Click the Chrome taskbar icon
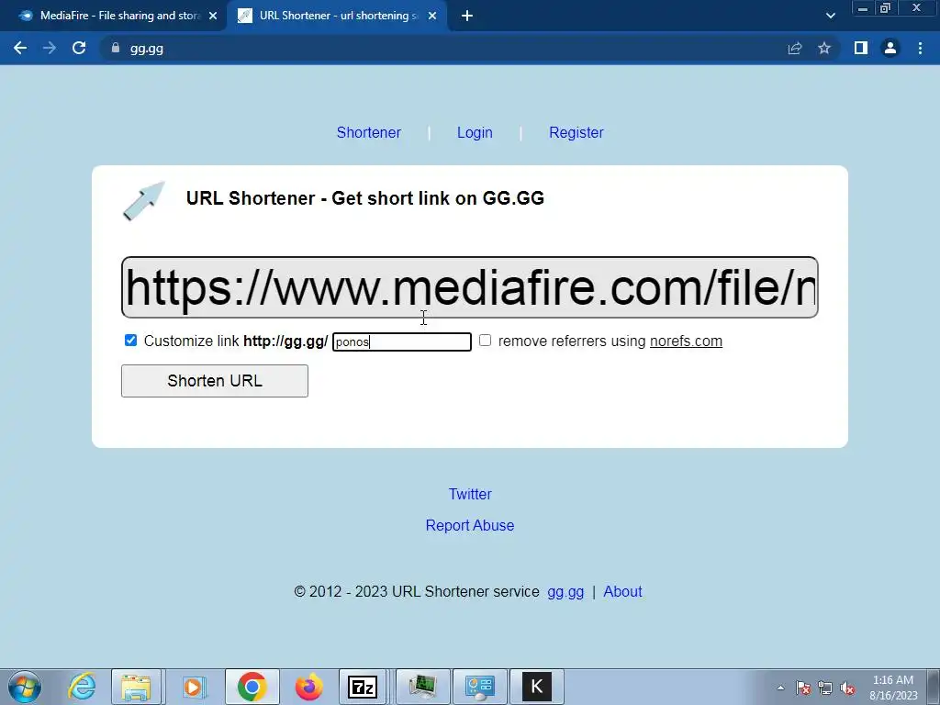Screen dimensions: 940x705 [x=252, y=687]
